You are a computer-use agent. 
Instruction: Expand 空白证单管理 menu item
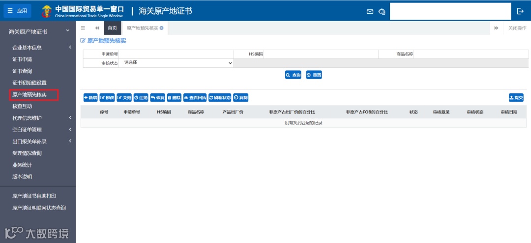click(x=38, y=130)
